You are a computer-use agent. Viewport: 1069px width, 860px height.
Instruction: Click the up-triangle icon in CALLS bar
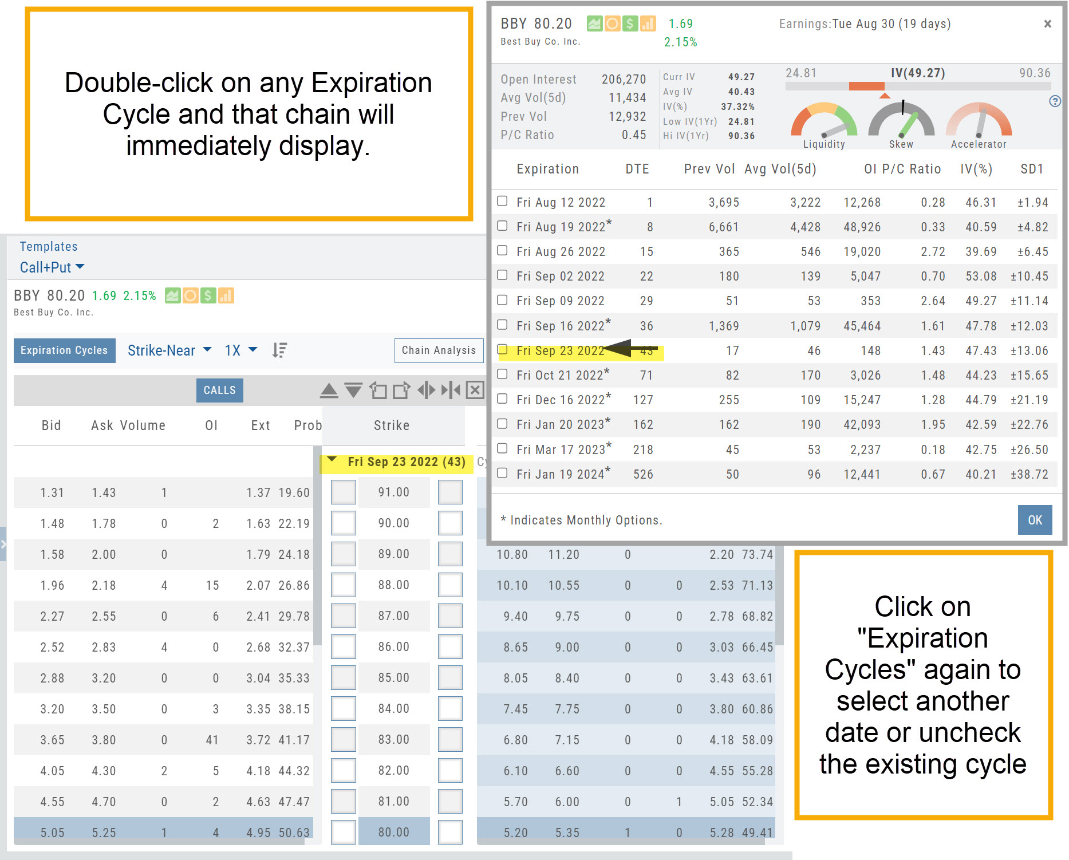pos(329,391)
